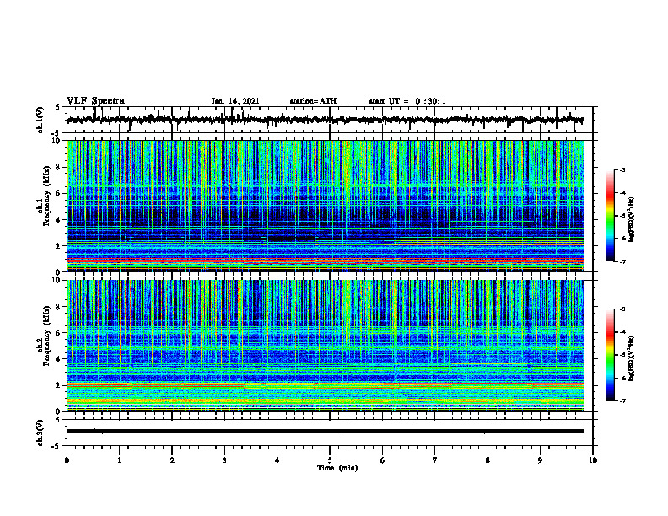The width and height of the screenshot is (668, 516).
Task: Click time axis tick label "1"
Action: (x=119, y=460)
